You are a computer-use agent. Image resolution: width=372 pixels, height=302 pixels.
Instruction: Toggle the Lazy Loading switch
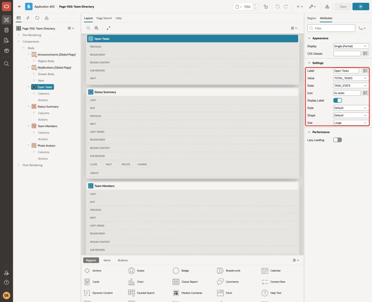(x=337, y=140)
